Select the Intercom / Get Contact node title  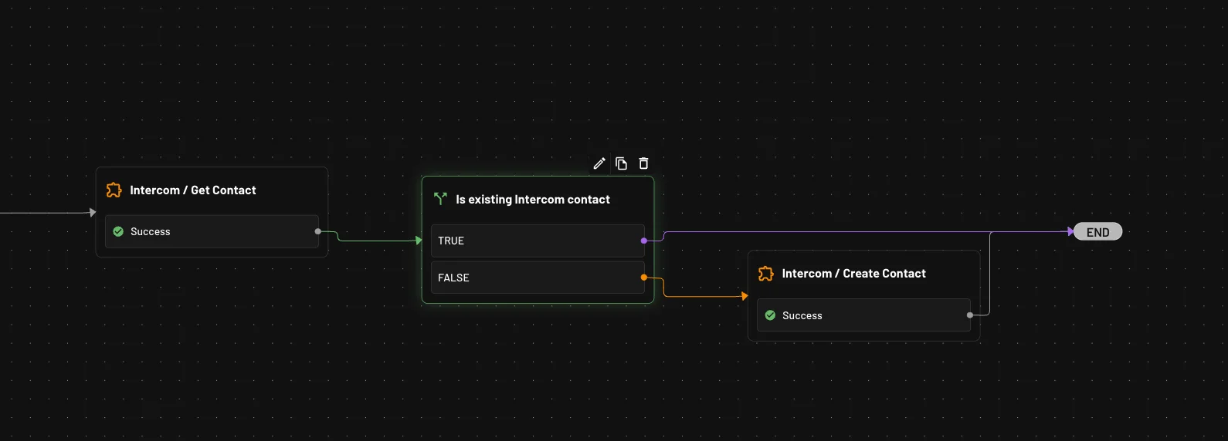pos(193,190)
